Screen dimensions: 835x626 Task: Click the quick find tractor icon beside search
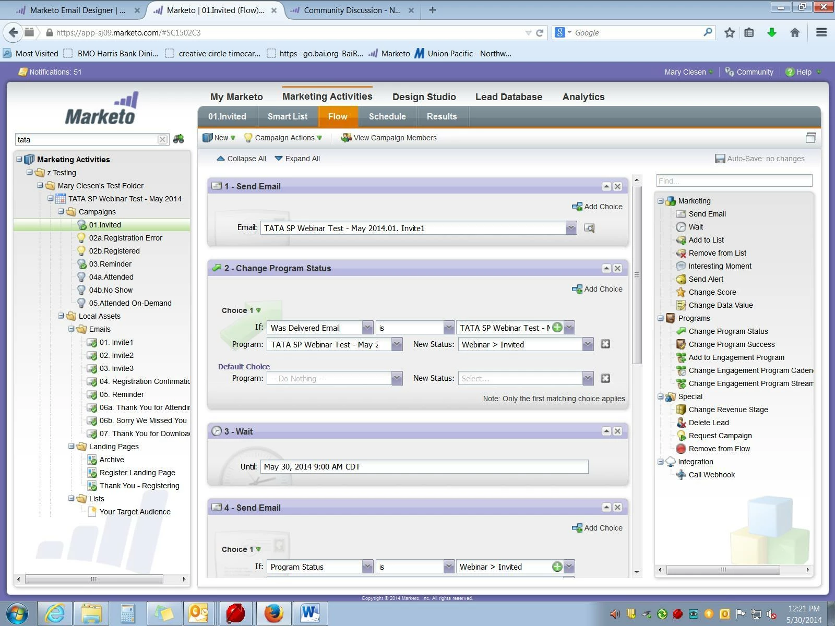(x=178, y=139)
